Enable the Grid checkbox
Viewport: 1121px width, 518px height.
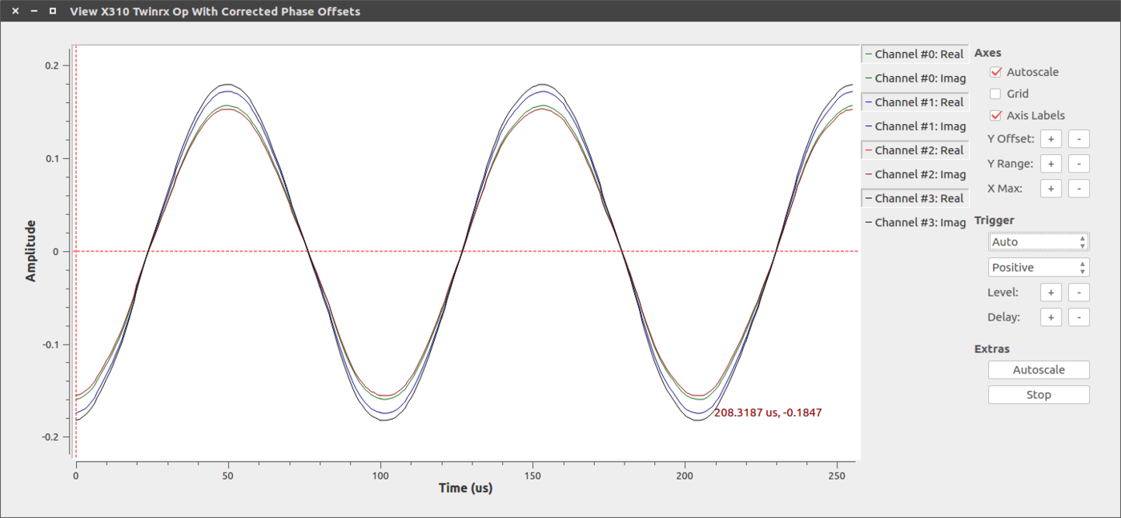point(995,93)
